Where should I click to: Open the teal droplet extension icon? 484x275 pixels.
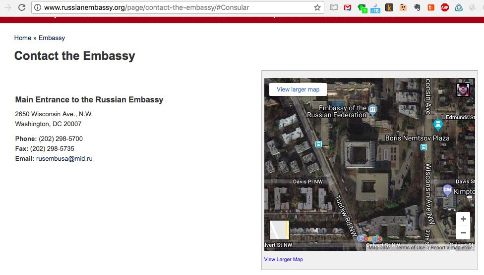459,7
